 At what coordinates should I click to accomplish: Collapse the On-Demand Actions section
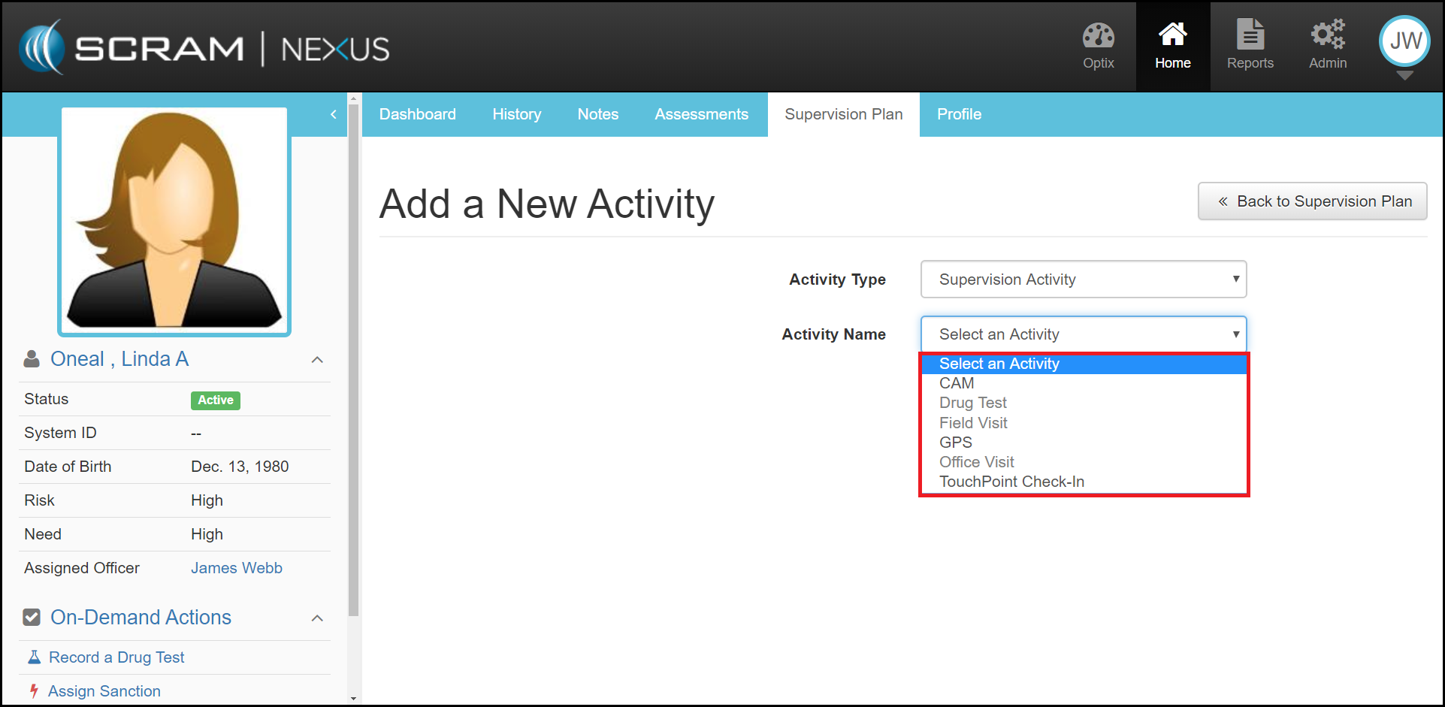tap(317, 618)
